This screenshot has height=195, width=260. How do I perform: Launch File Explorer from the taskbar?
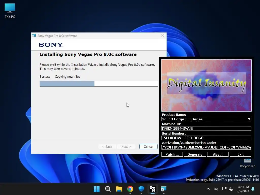(119, 189)
